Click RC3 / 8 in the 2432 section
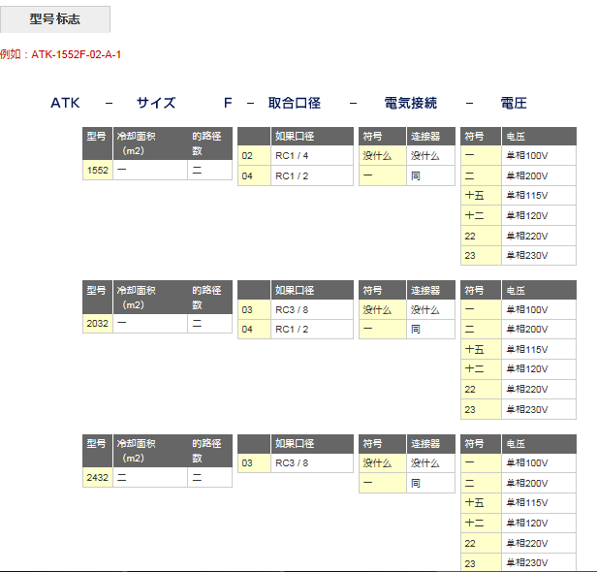 [312, 462]
